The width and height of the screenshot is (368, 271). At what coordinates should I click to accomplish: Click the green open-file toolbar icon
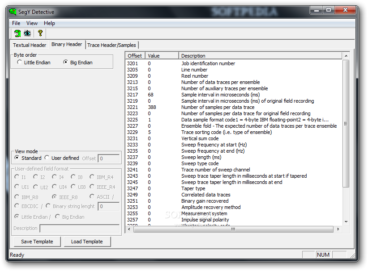coord(17,33)
